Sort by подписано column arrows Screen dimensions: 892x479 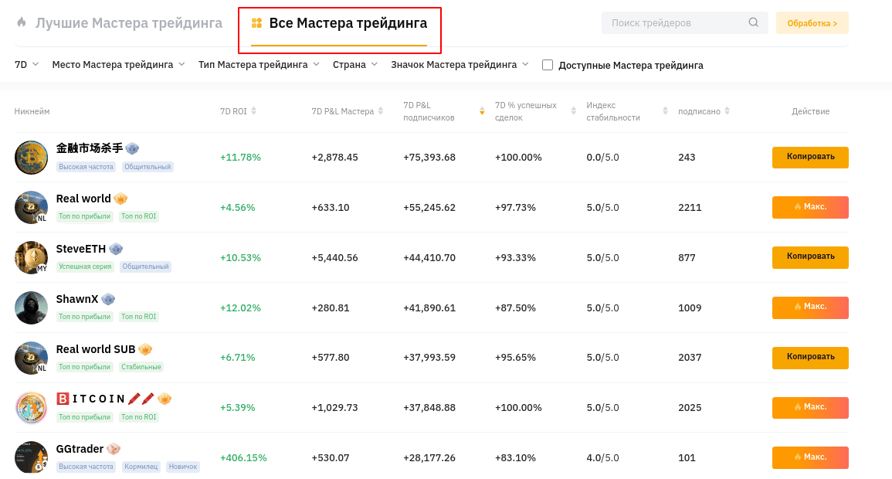point(727,111)
